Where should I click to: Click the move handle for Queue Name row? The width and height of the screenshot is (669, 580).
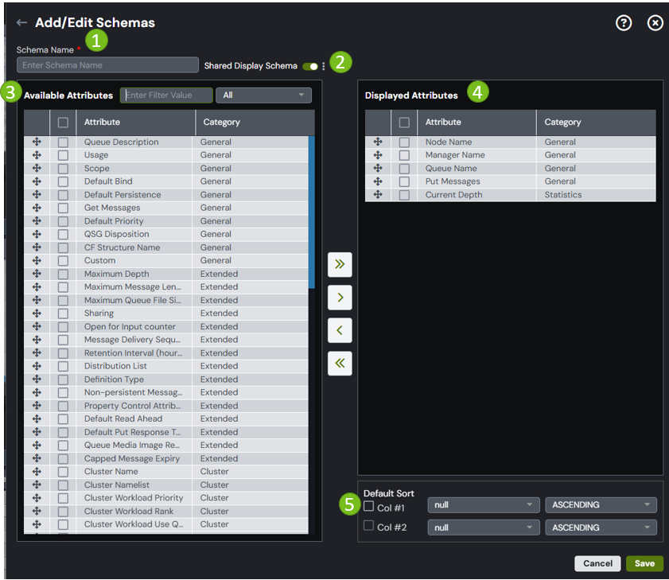coord(378,168)
